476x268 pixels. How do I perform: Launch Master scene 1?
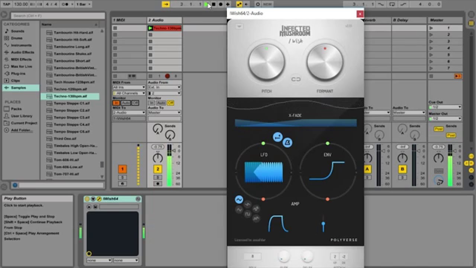point(431,28)
